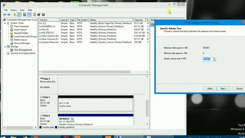The height and width of the screenshot is (138, 245).
Task: Select the My (E:) volume row
Action: coord(94,30)
